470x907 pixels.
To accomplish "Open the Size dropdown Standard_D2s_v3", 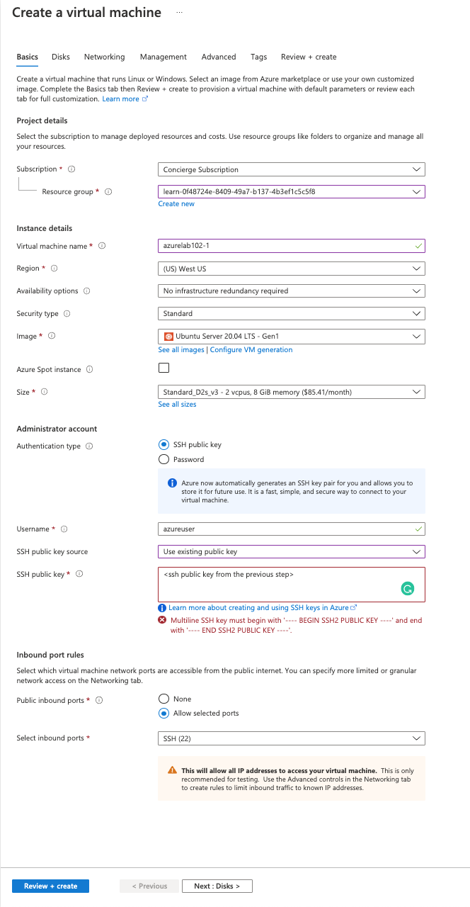I will pyautogui.click(x=291, y=392).
